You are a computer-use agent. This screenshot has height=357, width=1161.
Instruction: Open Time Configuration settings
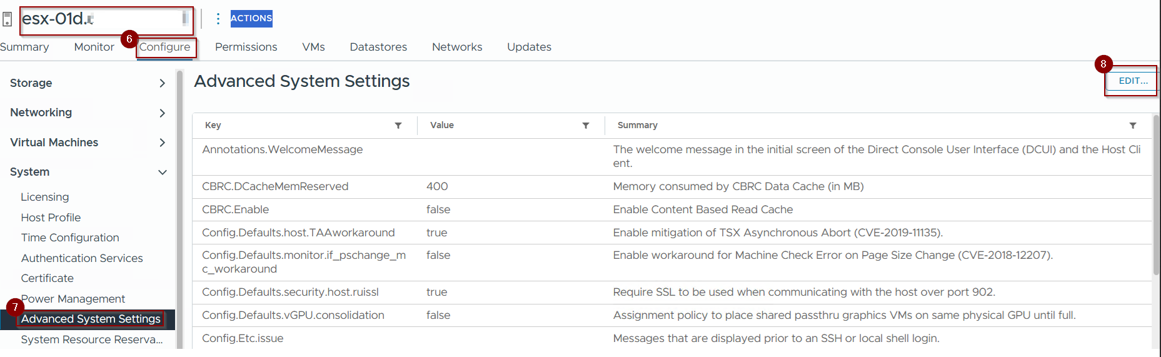tap(70, 238)
